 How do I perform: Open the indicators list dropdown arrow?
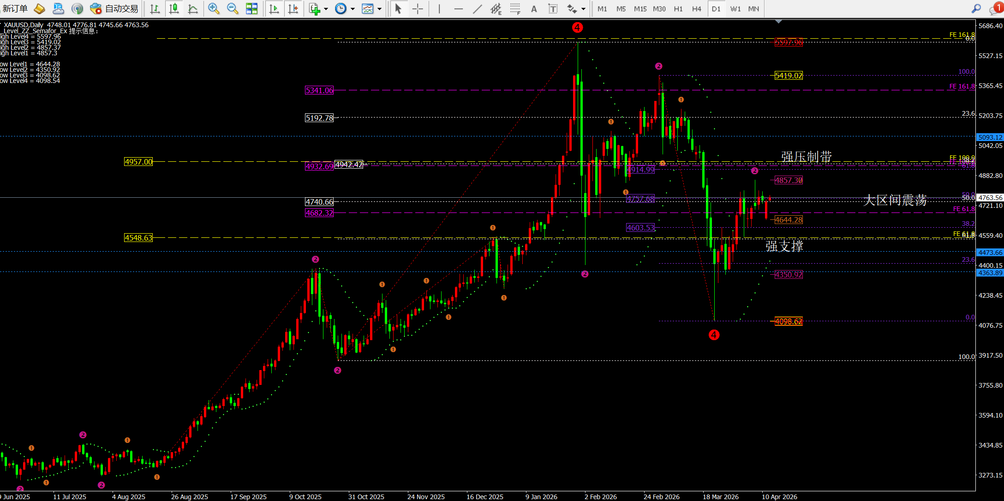326,9
